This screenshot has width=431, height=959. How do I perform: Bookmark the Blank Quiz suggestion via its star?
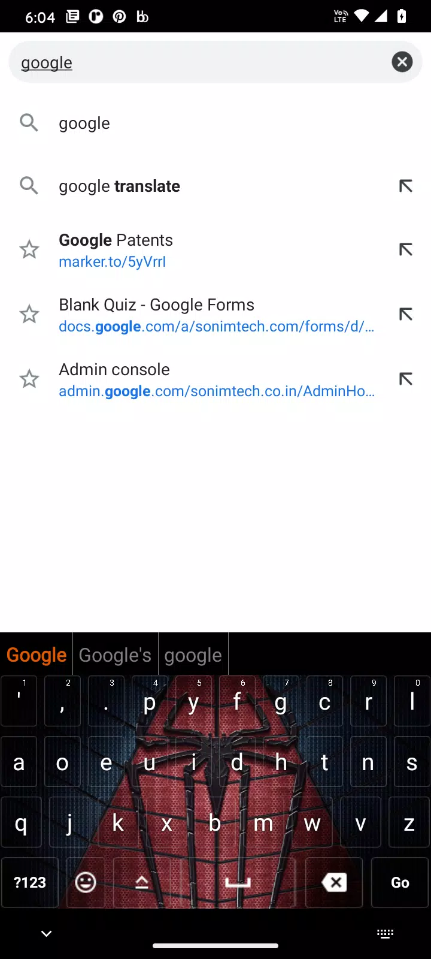[29, 314]
